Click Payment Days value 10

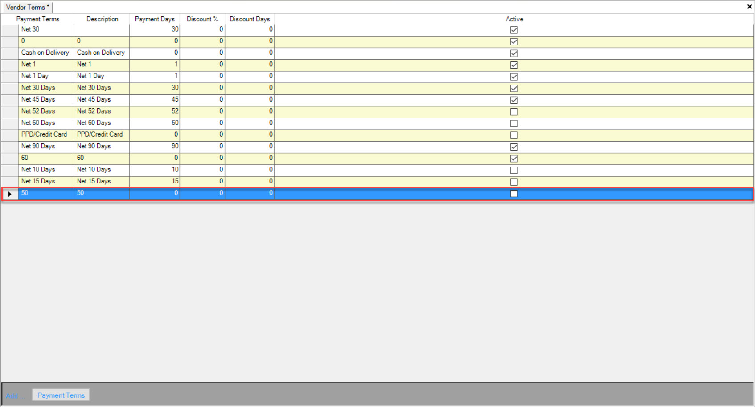pos(155,170)
